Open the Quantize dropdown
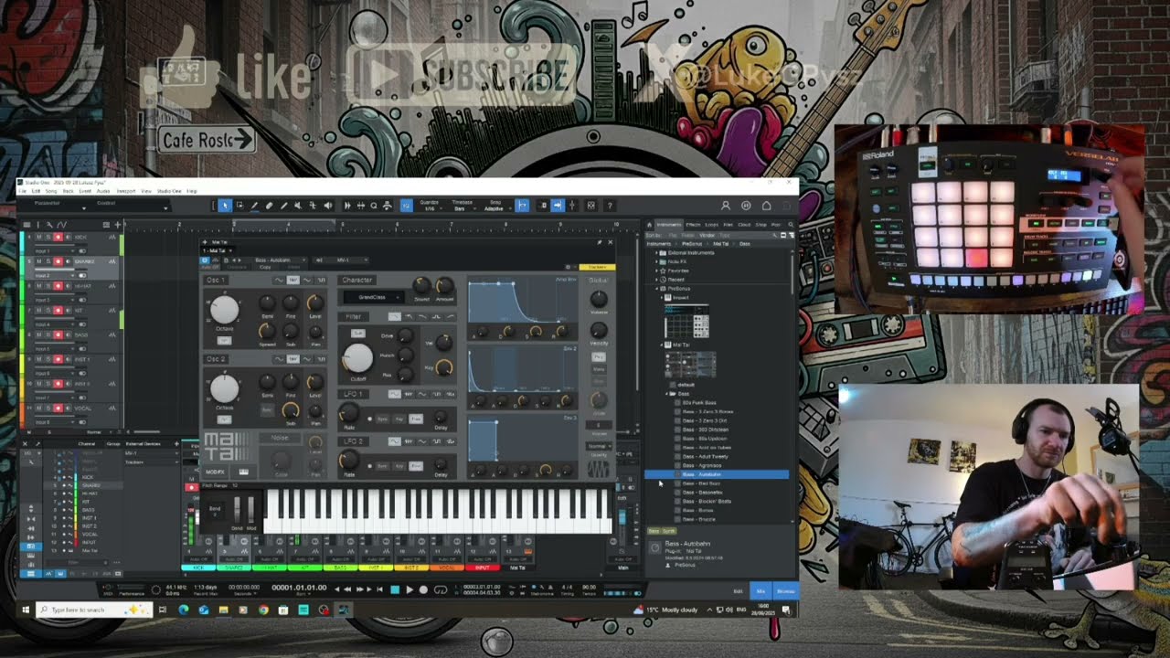 coord(429,206)
